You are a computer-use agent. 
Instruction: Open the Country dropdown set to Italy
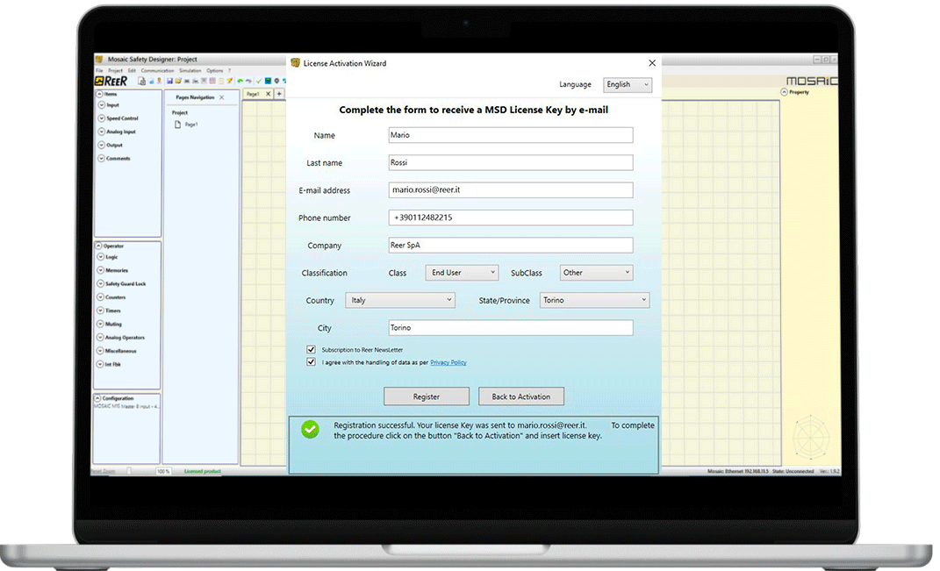coord(400,300)
